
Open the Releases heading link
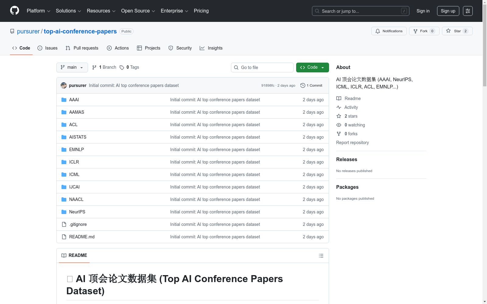tap(347, 159)
